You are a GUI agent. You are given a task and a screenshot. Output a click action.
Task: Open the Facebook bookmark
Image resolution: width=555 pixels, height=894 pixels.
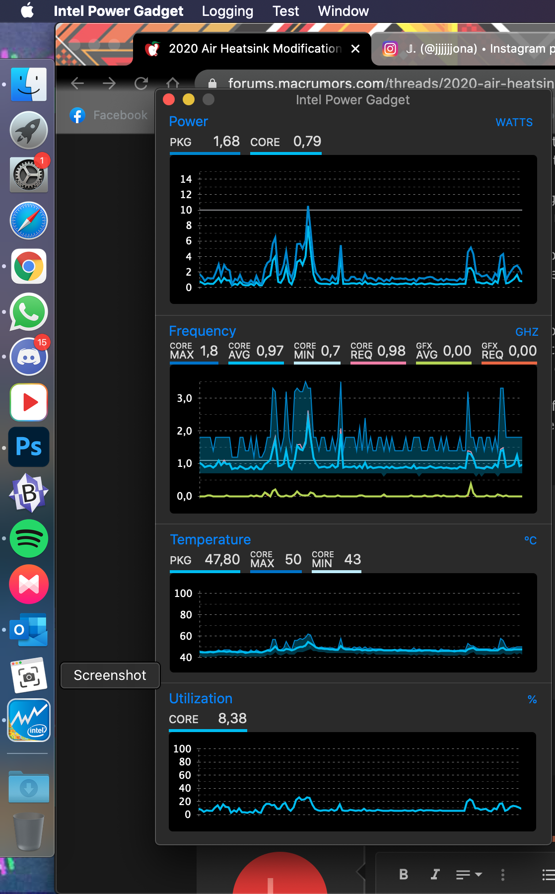109,115
